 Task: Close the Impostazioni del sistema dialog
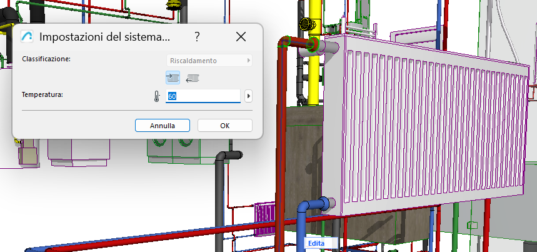pyautogui.click(x=241, y=37)
